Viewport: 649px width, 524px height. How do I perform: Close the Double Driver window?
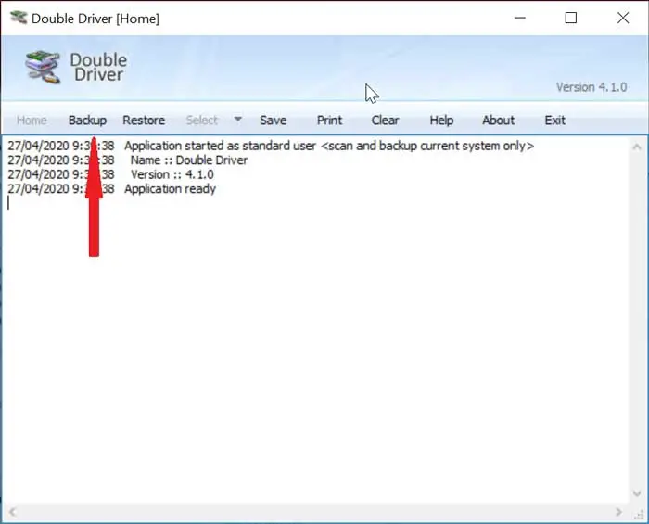click(x=623, y=18)
